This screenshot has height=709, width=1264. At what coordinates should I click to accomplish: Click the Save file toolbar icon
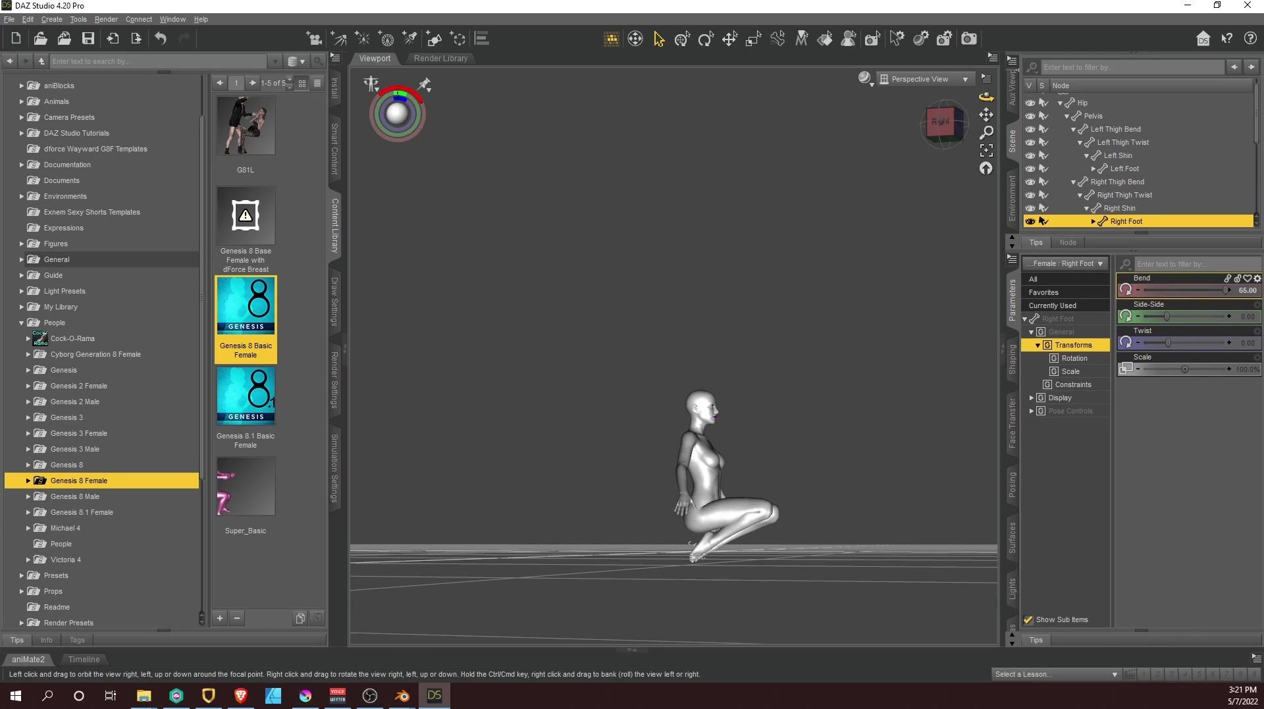[88, 39]
